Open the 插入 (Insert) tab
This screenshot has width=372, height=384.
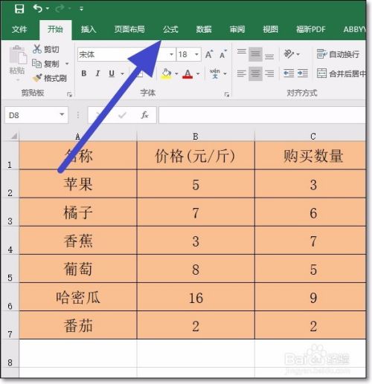(89, 30)
